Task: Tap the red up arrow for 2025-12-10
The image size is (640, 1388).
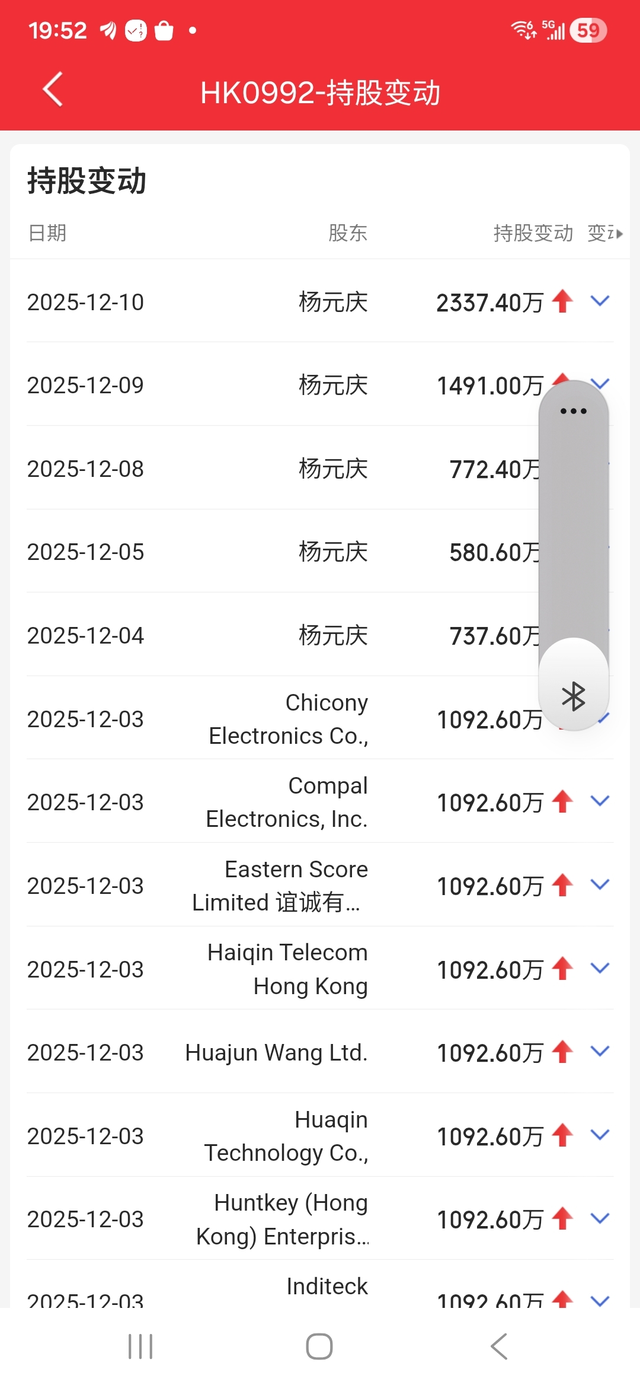Action: click(x=562, y=301)
